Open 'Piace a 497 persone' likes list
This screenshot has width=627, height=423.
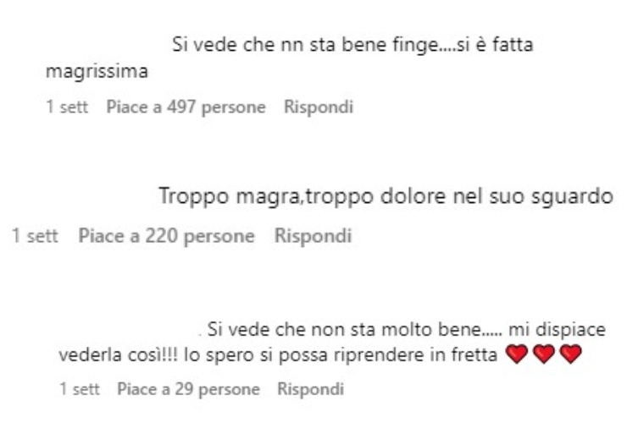click(186, 107)
